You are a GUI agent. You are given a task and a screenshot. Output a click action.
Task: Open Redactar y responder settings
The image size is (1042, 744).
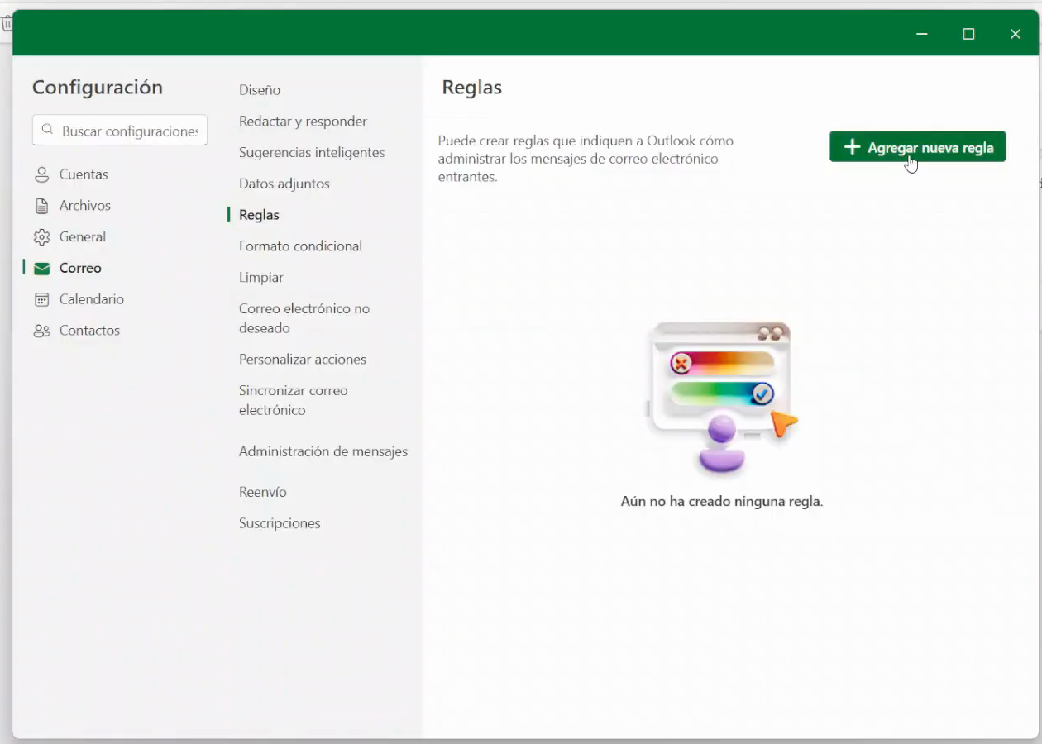303,122
